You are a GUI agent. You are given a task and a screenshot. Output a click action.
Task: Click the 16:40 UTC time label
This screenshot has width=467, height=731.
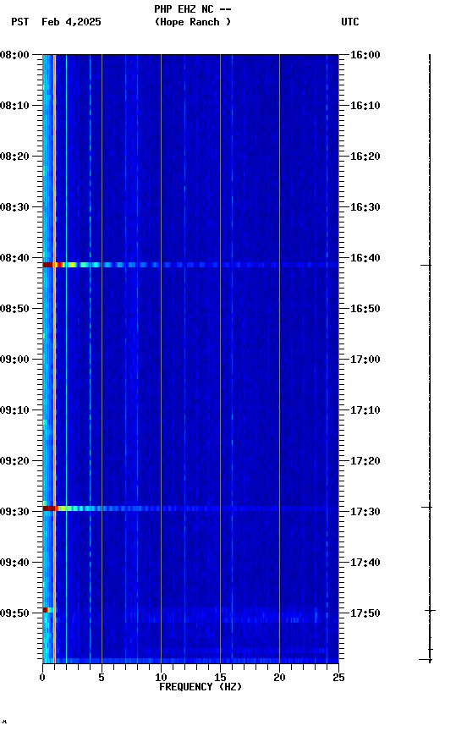365,258
